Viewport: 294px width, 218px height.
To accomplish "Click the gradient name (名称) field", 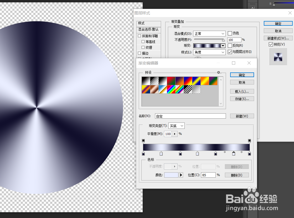I will pos(190,116).
